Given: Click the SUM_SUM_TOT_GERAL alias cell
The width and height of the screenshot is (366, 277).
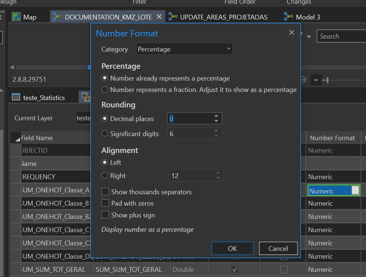Looking at the screenshot, I should pyautogui.click(x=132, y=270).
